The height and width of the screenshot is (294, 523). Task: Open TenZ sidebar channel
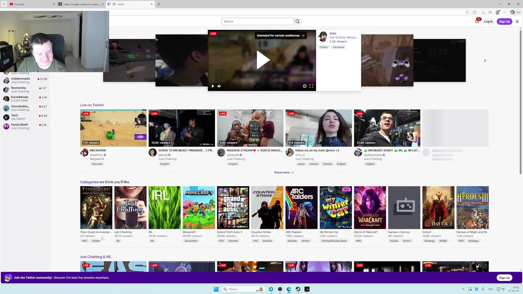(25, 117)
